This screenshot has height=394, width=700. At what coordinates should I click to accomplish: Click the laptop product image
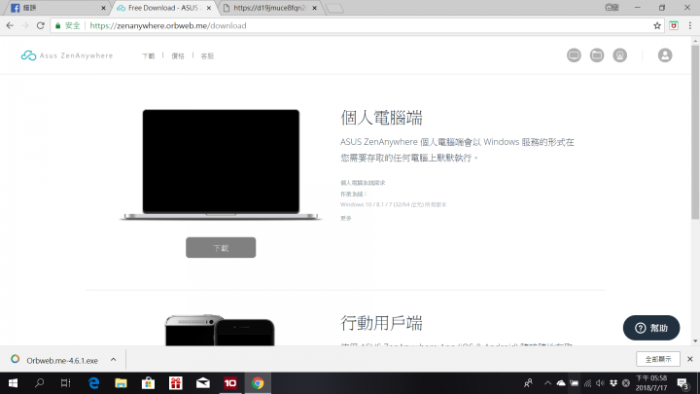[x=221, y=164]
